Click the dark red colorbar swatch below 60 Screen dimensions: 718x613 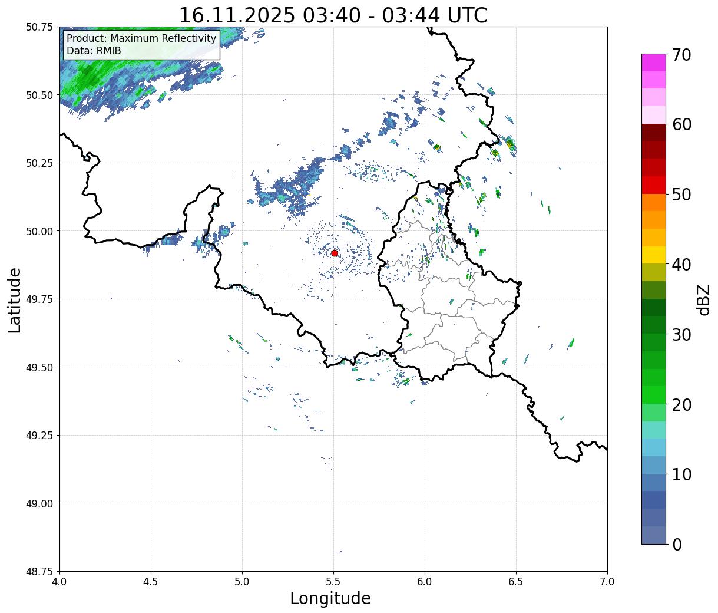654,132
